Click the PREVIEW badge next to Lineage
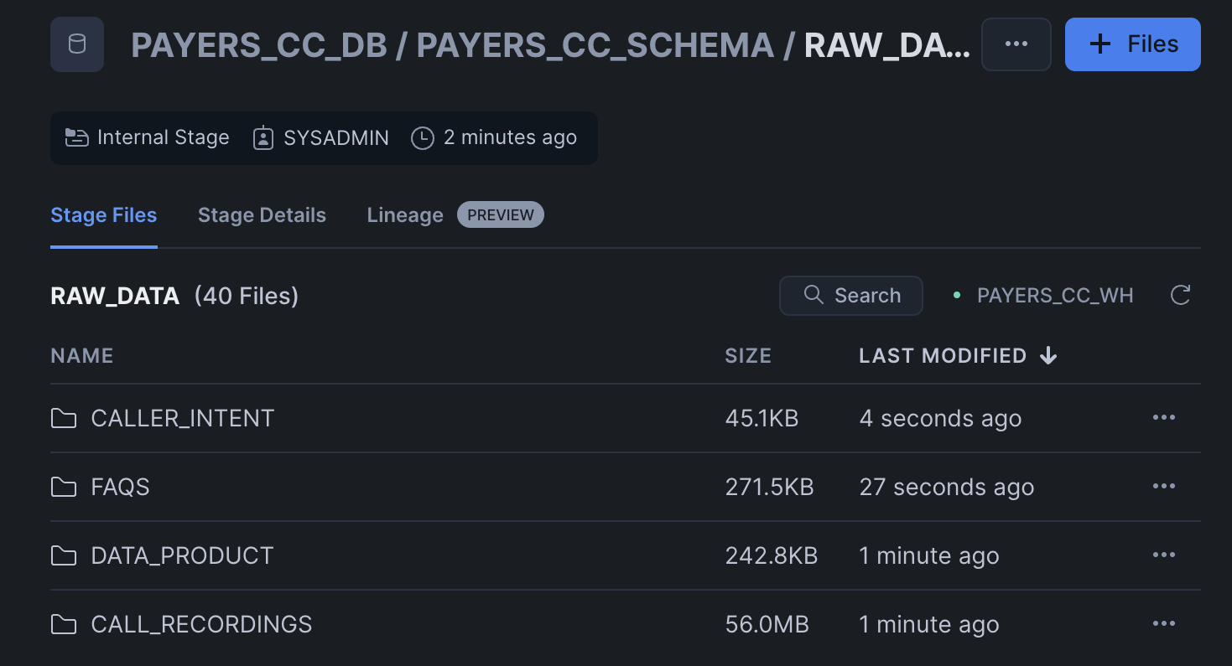Image resolution: width=1232 pixels, height=666 pixels. (500, 214)
